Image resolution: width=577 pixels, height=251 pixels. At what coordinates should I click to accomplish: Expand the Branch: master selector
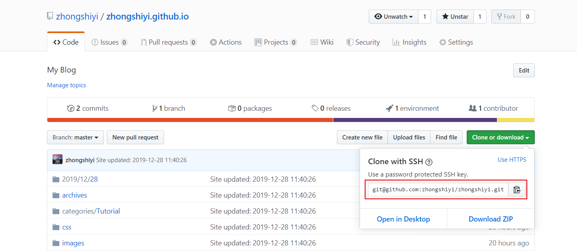75,137
